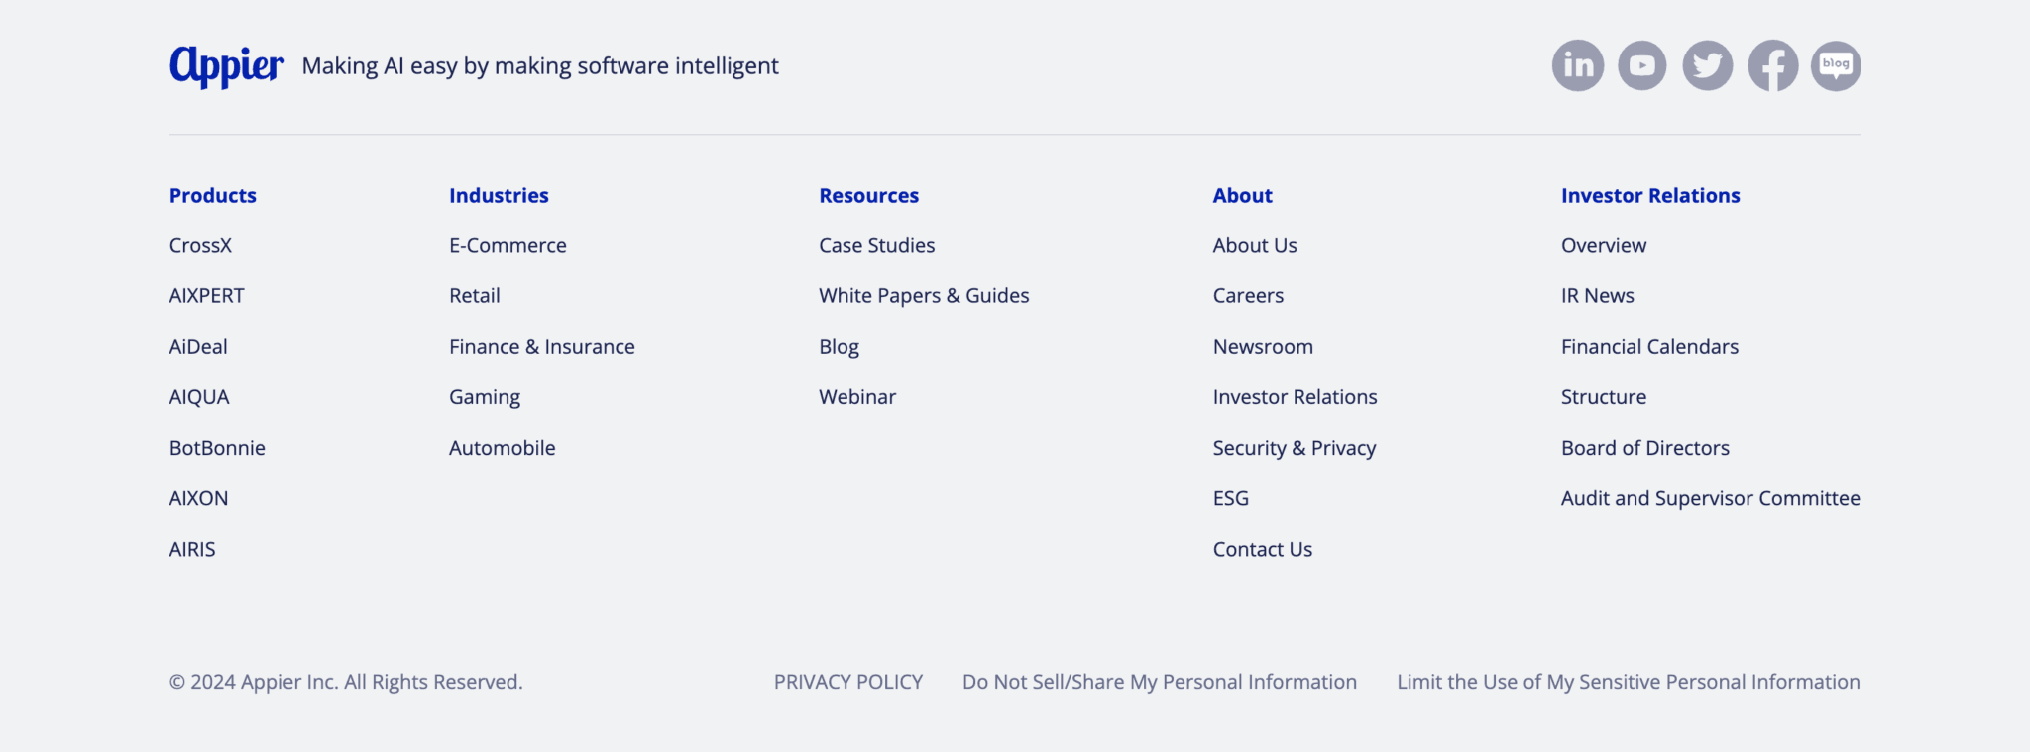Open the Facebook page icon
Screen dimensions: 2030x752
(x=1772, y=65)
